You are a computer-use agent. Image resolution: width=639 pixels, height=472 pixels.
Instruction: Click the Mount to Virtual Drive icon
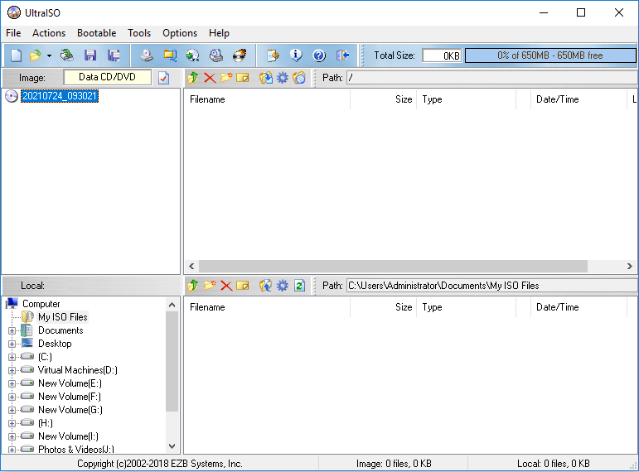[x=216, y=55]
